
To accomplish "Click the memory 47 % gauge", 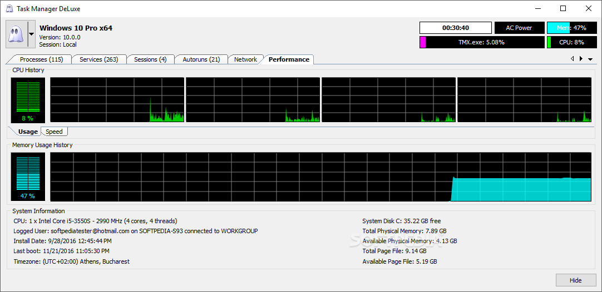I will click(x=28, y=177).
